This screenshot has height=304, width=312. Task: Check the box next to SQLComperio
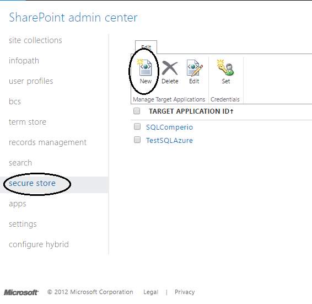tap(137, 126)
